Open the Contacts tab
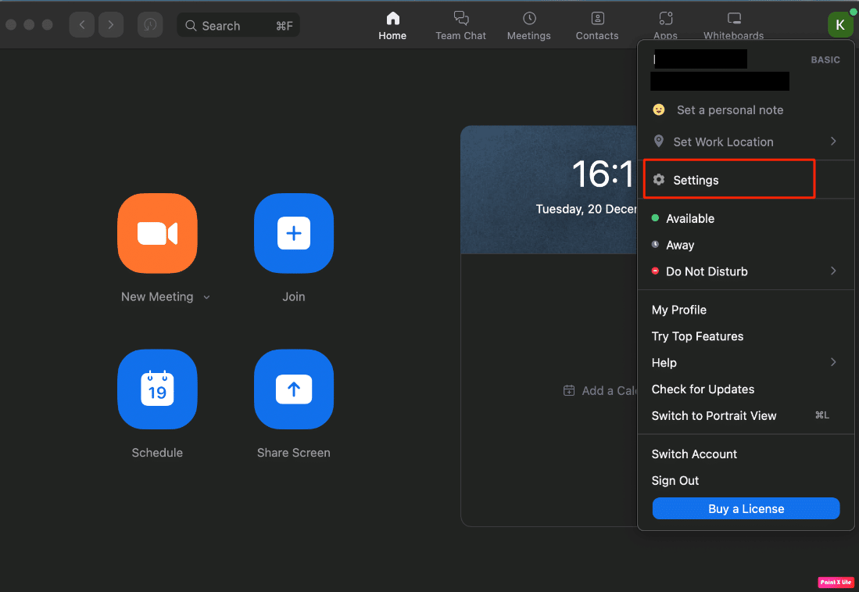The width and height of the screenshot is (859, 592). pyautogui.click(x=597, y=26)
